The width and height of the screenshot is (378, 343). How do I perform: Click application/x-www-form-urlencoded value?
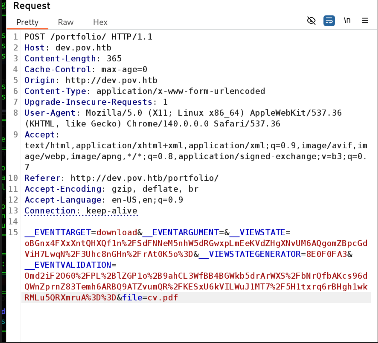181,91
